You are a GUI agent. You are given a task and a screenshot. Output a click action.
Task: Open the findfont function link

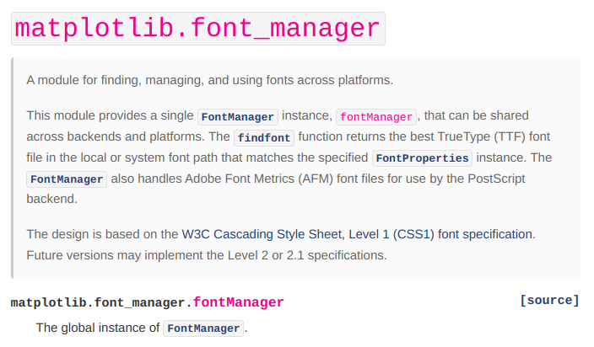tap(262, 137)
